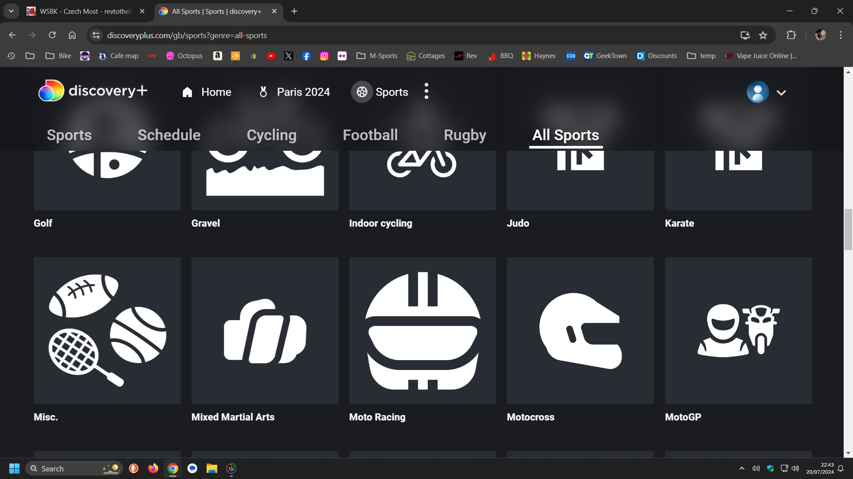Image resolution: width=853 pixels, height=479 pixels.
Task: Open the GeekTown bookmark
Action: click(x=605, y=56)
